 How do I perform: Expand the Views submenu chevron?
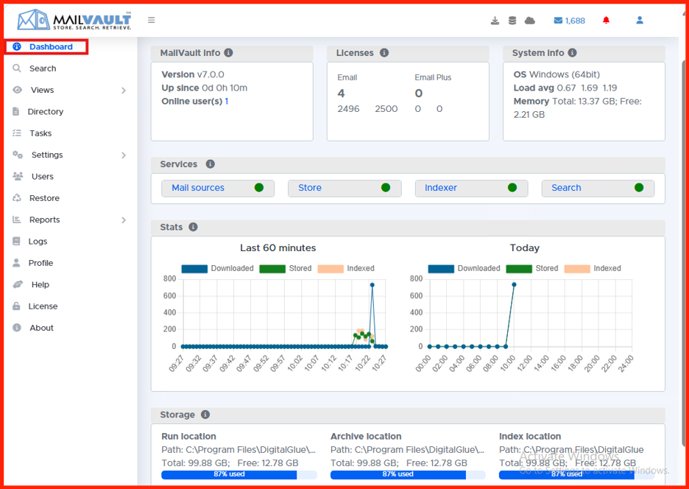click(124, 90)
